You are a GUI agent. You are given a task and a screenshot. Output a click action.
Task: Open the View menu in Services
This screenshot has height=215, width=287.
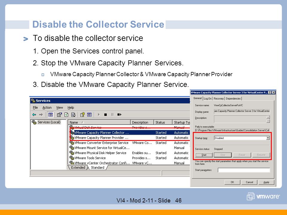click(x=59, y=107)
